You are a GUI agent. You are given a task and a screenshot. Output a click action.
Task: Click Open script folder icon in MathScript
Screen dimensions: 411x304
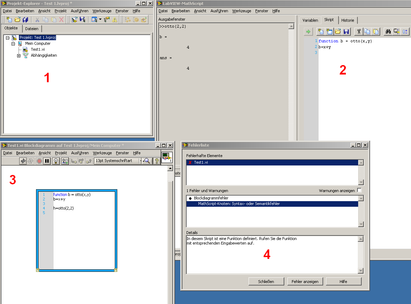(x=337, y=32)
